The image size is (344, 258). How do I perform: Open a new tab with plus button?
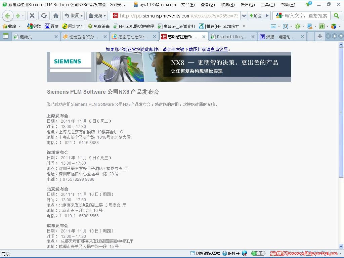(320, 36)
